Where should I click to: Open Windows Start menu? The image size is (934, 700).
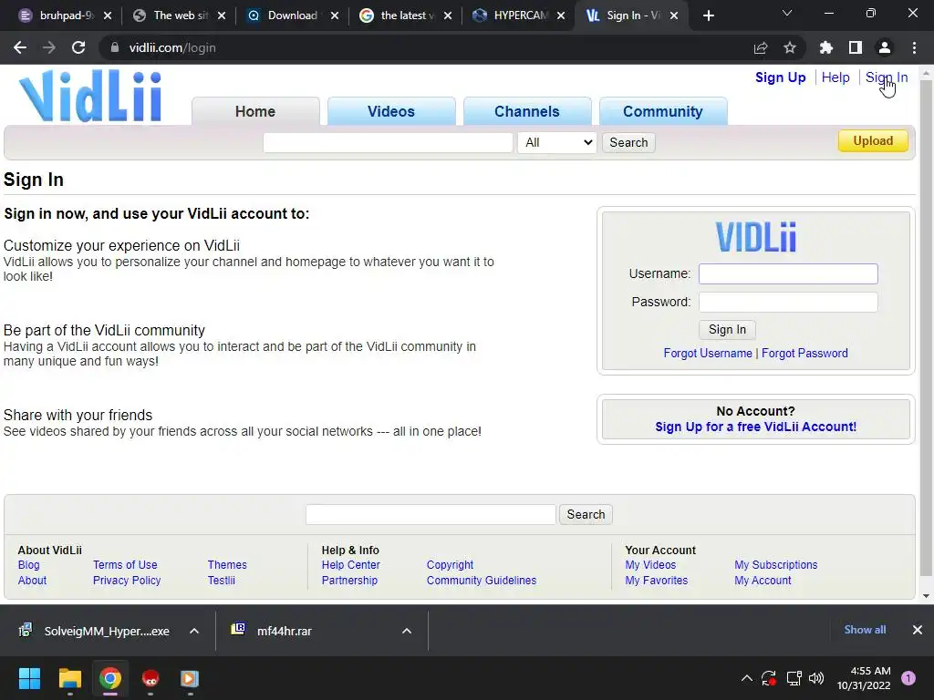[x=29, y=678]
